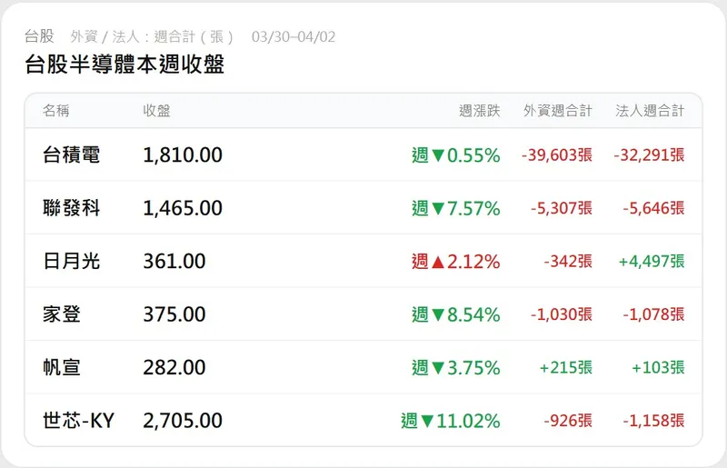
Task: Click 台積電 foreign total -39,603張
Action: [x=556, y=155]
